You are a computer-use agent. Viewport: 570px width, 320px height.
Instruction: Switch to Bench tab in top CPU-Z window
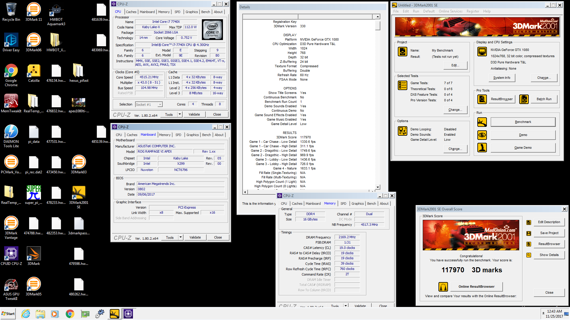tap(205, 12)
